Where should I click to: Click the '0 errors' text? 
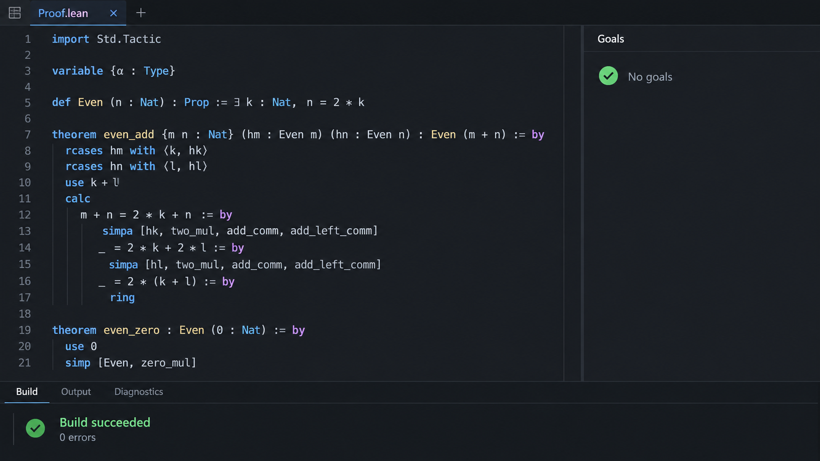[77, 437]
